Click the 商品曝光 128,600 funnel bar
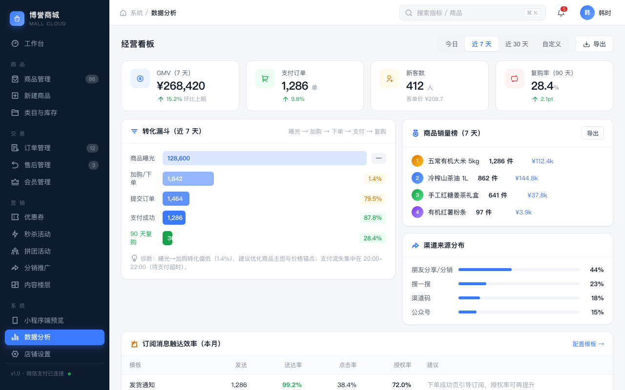 pos(265,158)
